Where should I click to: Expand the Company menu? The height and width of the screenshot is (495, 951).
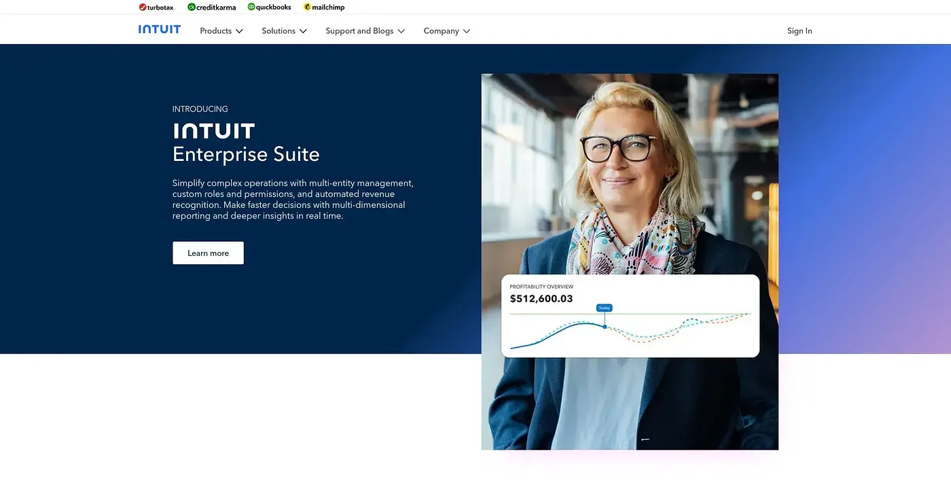[447, 31]
